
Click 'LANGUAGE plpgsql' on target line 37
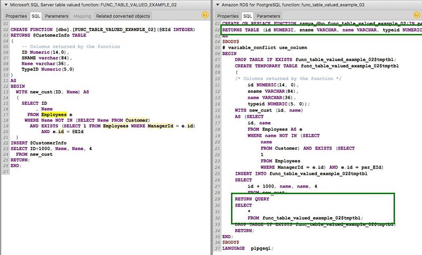point(247,248)
